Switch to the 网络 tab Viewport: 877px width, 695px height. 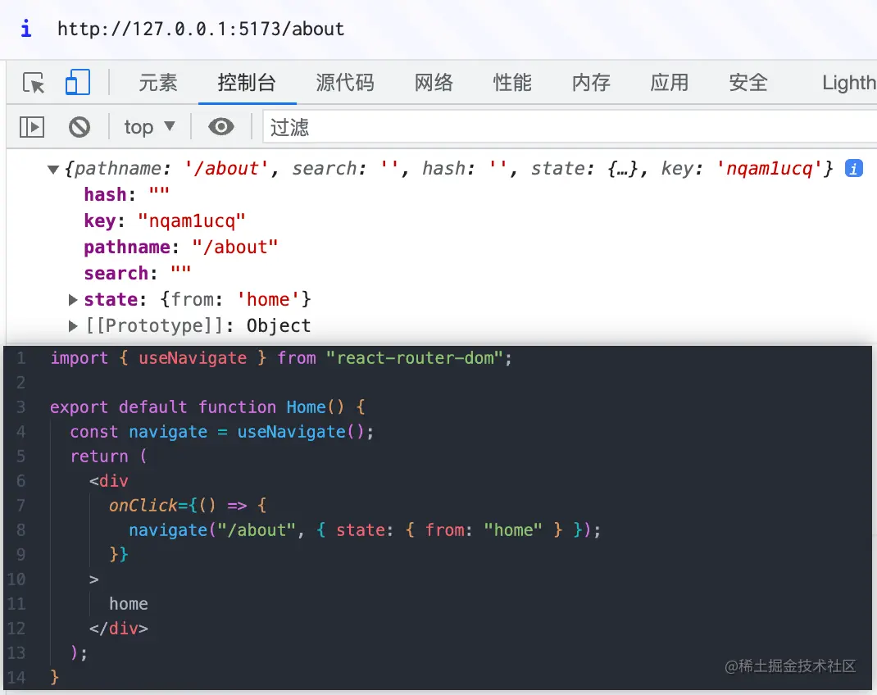pos(434,83)
